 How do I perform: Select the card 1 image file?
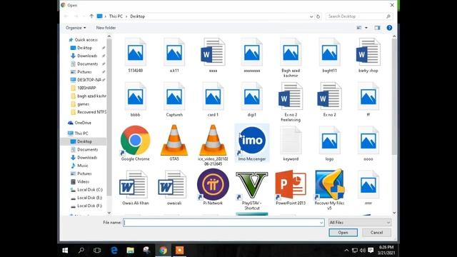(213, 100)
